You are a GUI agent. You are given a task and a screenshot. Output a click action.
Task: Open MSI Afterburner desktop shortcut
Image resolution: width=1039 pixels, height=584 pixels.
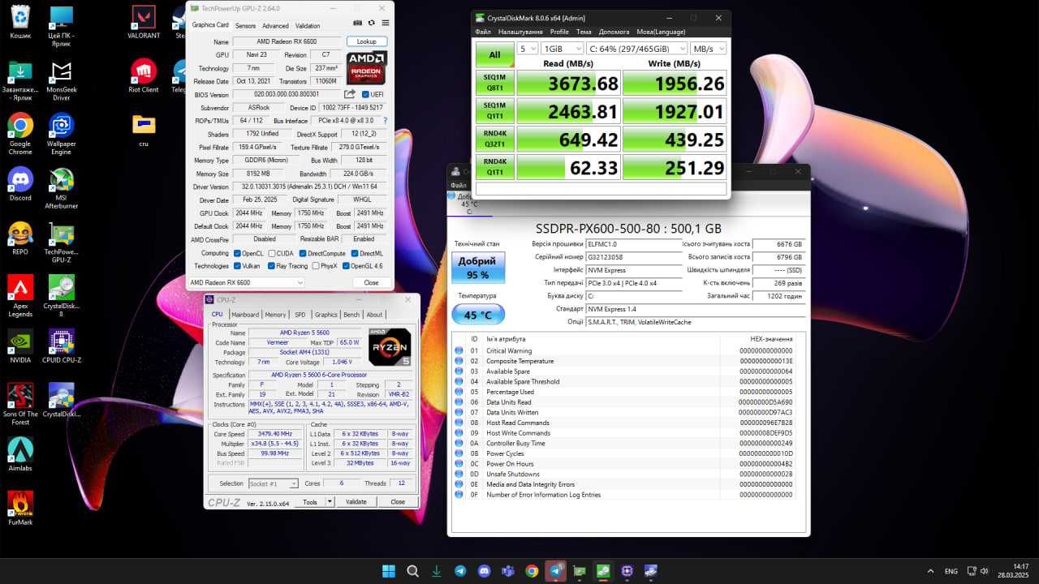click(x=62, y=188)
